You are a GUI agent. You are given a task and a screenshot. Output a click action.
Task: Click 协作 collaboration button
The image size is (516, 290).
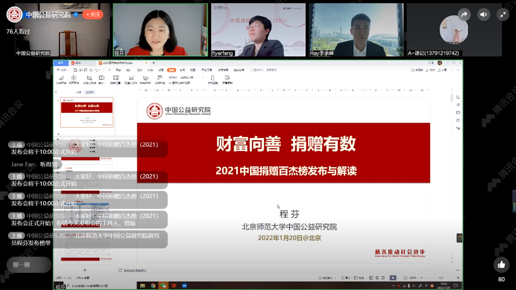coord(430,70)
